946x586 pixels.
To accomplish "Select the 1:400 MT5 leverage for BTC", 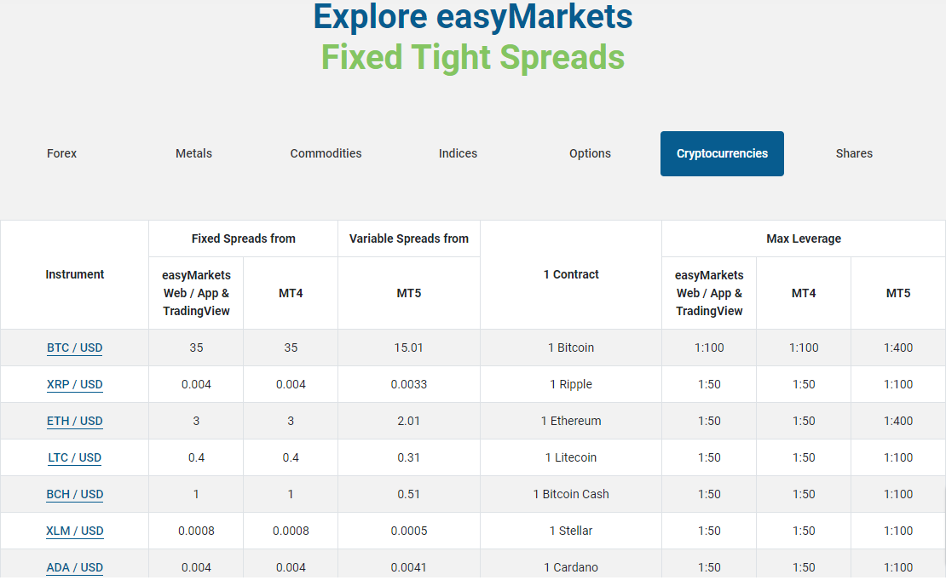I will point(898,348).
